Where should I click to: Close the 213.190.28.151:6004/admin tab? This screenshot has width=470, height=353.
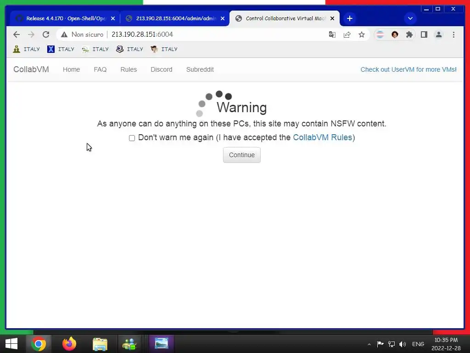click(223, 18)
